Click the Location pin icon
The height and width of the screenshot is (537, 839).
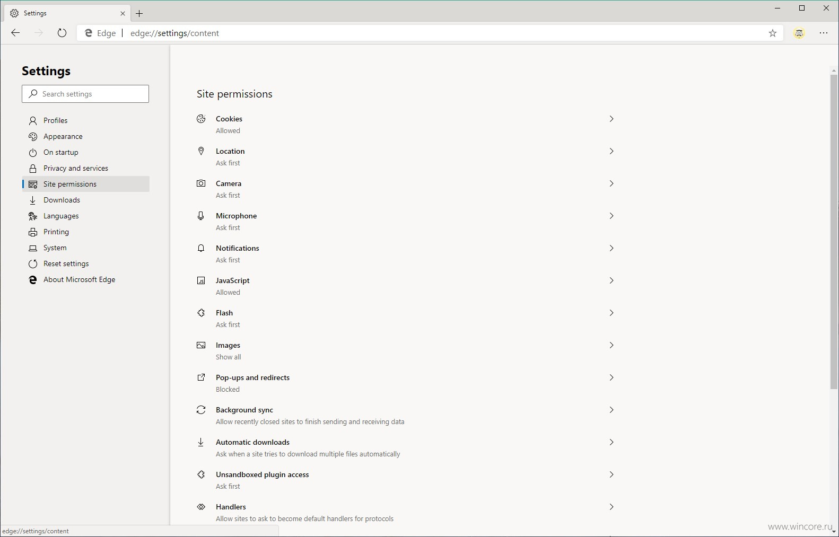coord(201,151)
